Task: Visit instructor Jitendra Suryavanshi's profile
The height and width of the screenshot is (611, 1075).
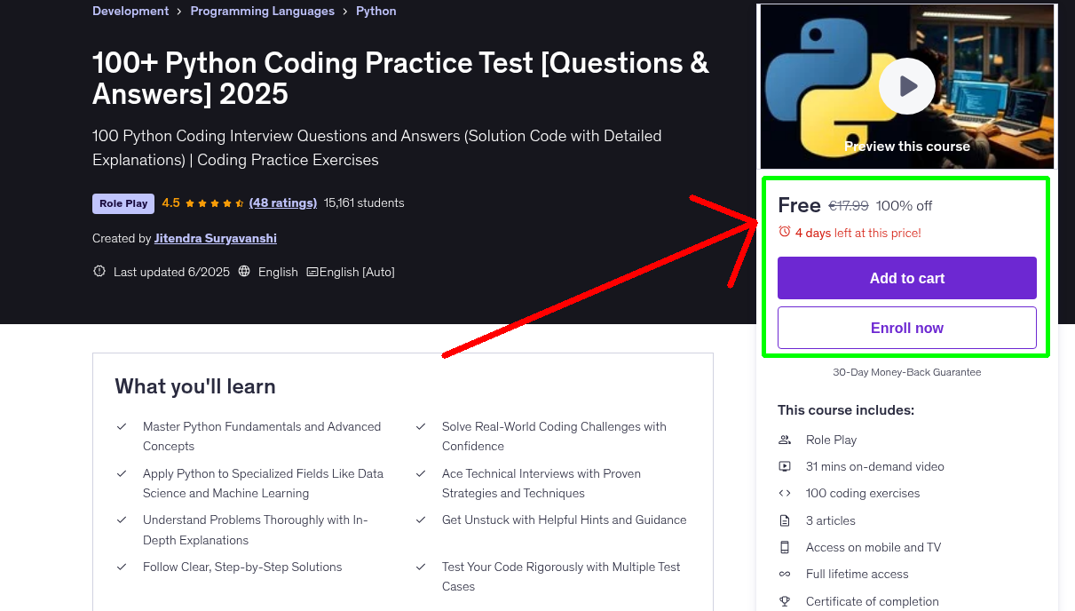Action: pos(216,238)
